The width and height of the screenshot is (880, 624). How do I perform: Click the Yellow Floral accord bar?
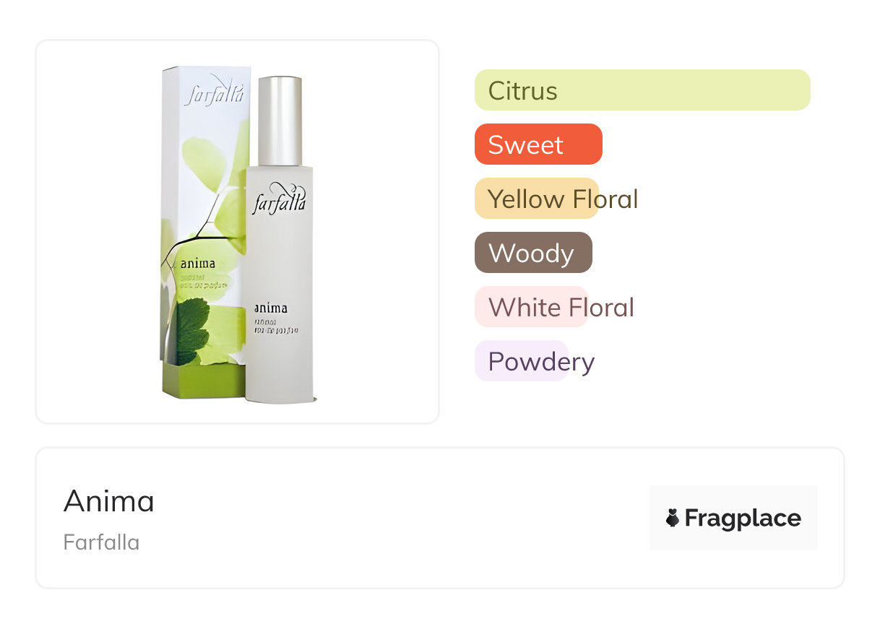(x=536, y=199)
